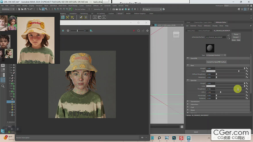Viewport: 253px width, 142px height.
Task: Click the Specular Color swatch
Action: (211, 86)
